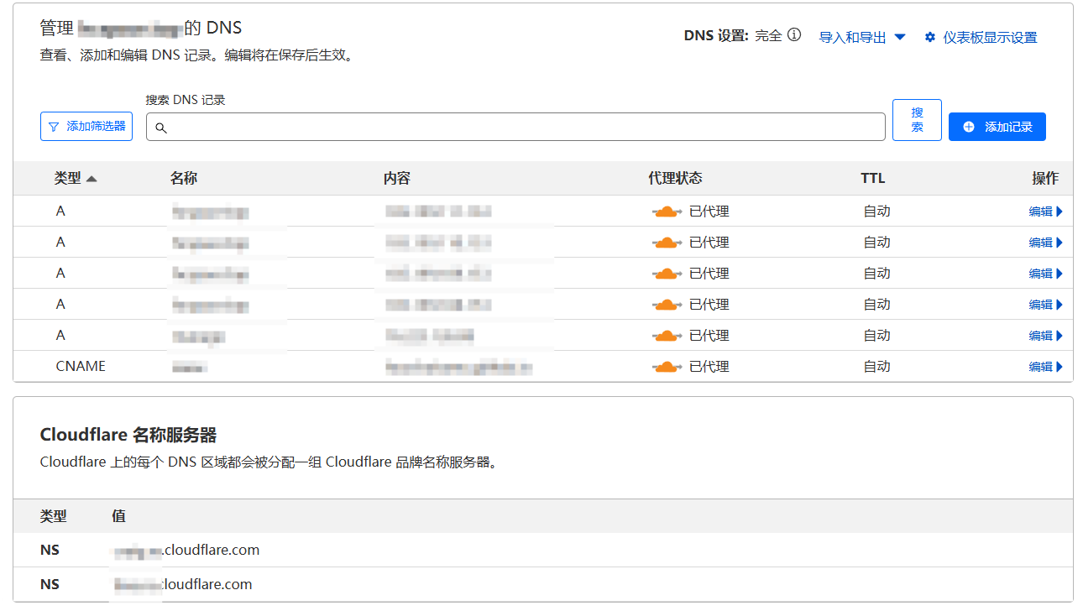Screen dimensions: 1083x611
Task: Click the DNS 设置 label text
Action: (x=716, y=36)
